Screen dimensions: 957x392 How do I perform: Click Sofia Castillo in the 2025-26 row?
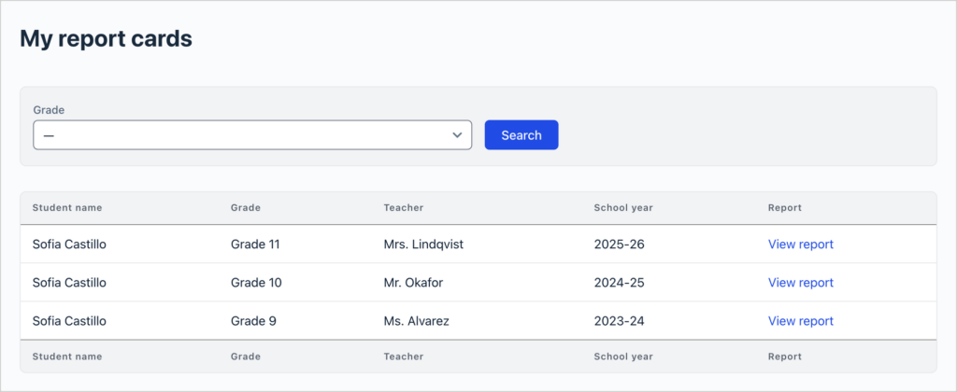coord(69,245)
